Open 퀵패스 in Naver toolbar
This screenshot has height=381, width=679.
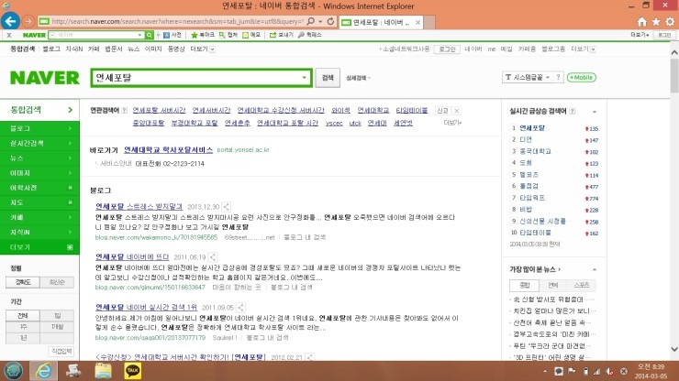point(310,35)
